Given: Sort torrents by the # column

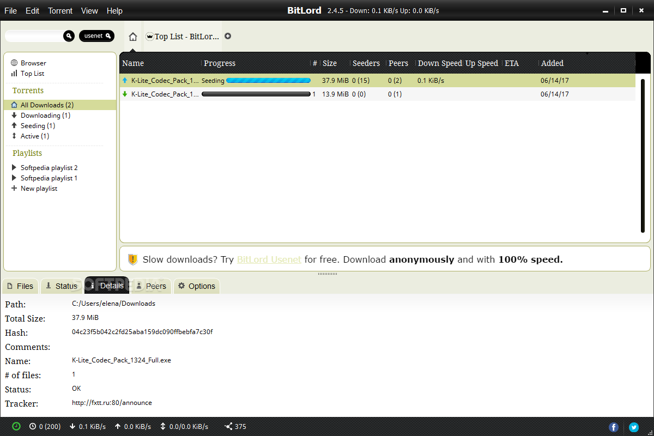Looking at the screenshot, I should [x=315, y=63].
